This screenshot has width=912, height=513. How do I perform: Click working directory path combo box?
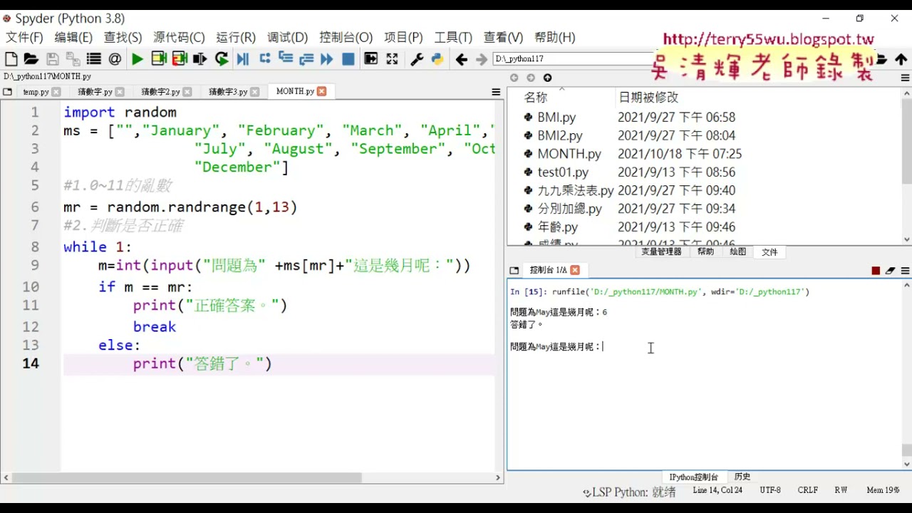pyautogui.click(x=574, y=59)
